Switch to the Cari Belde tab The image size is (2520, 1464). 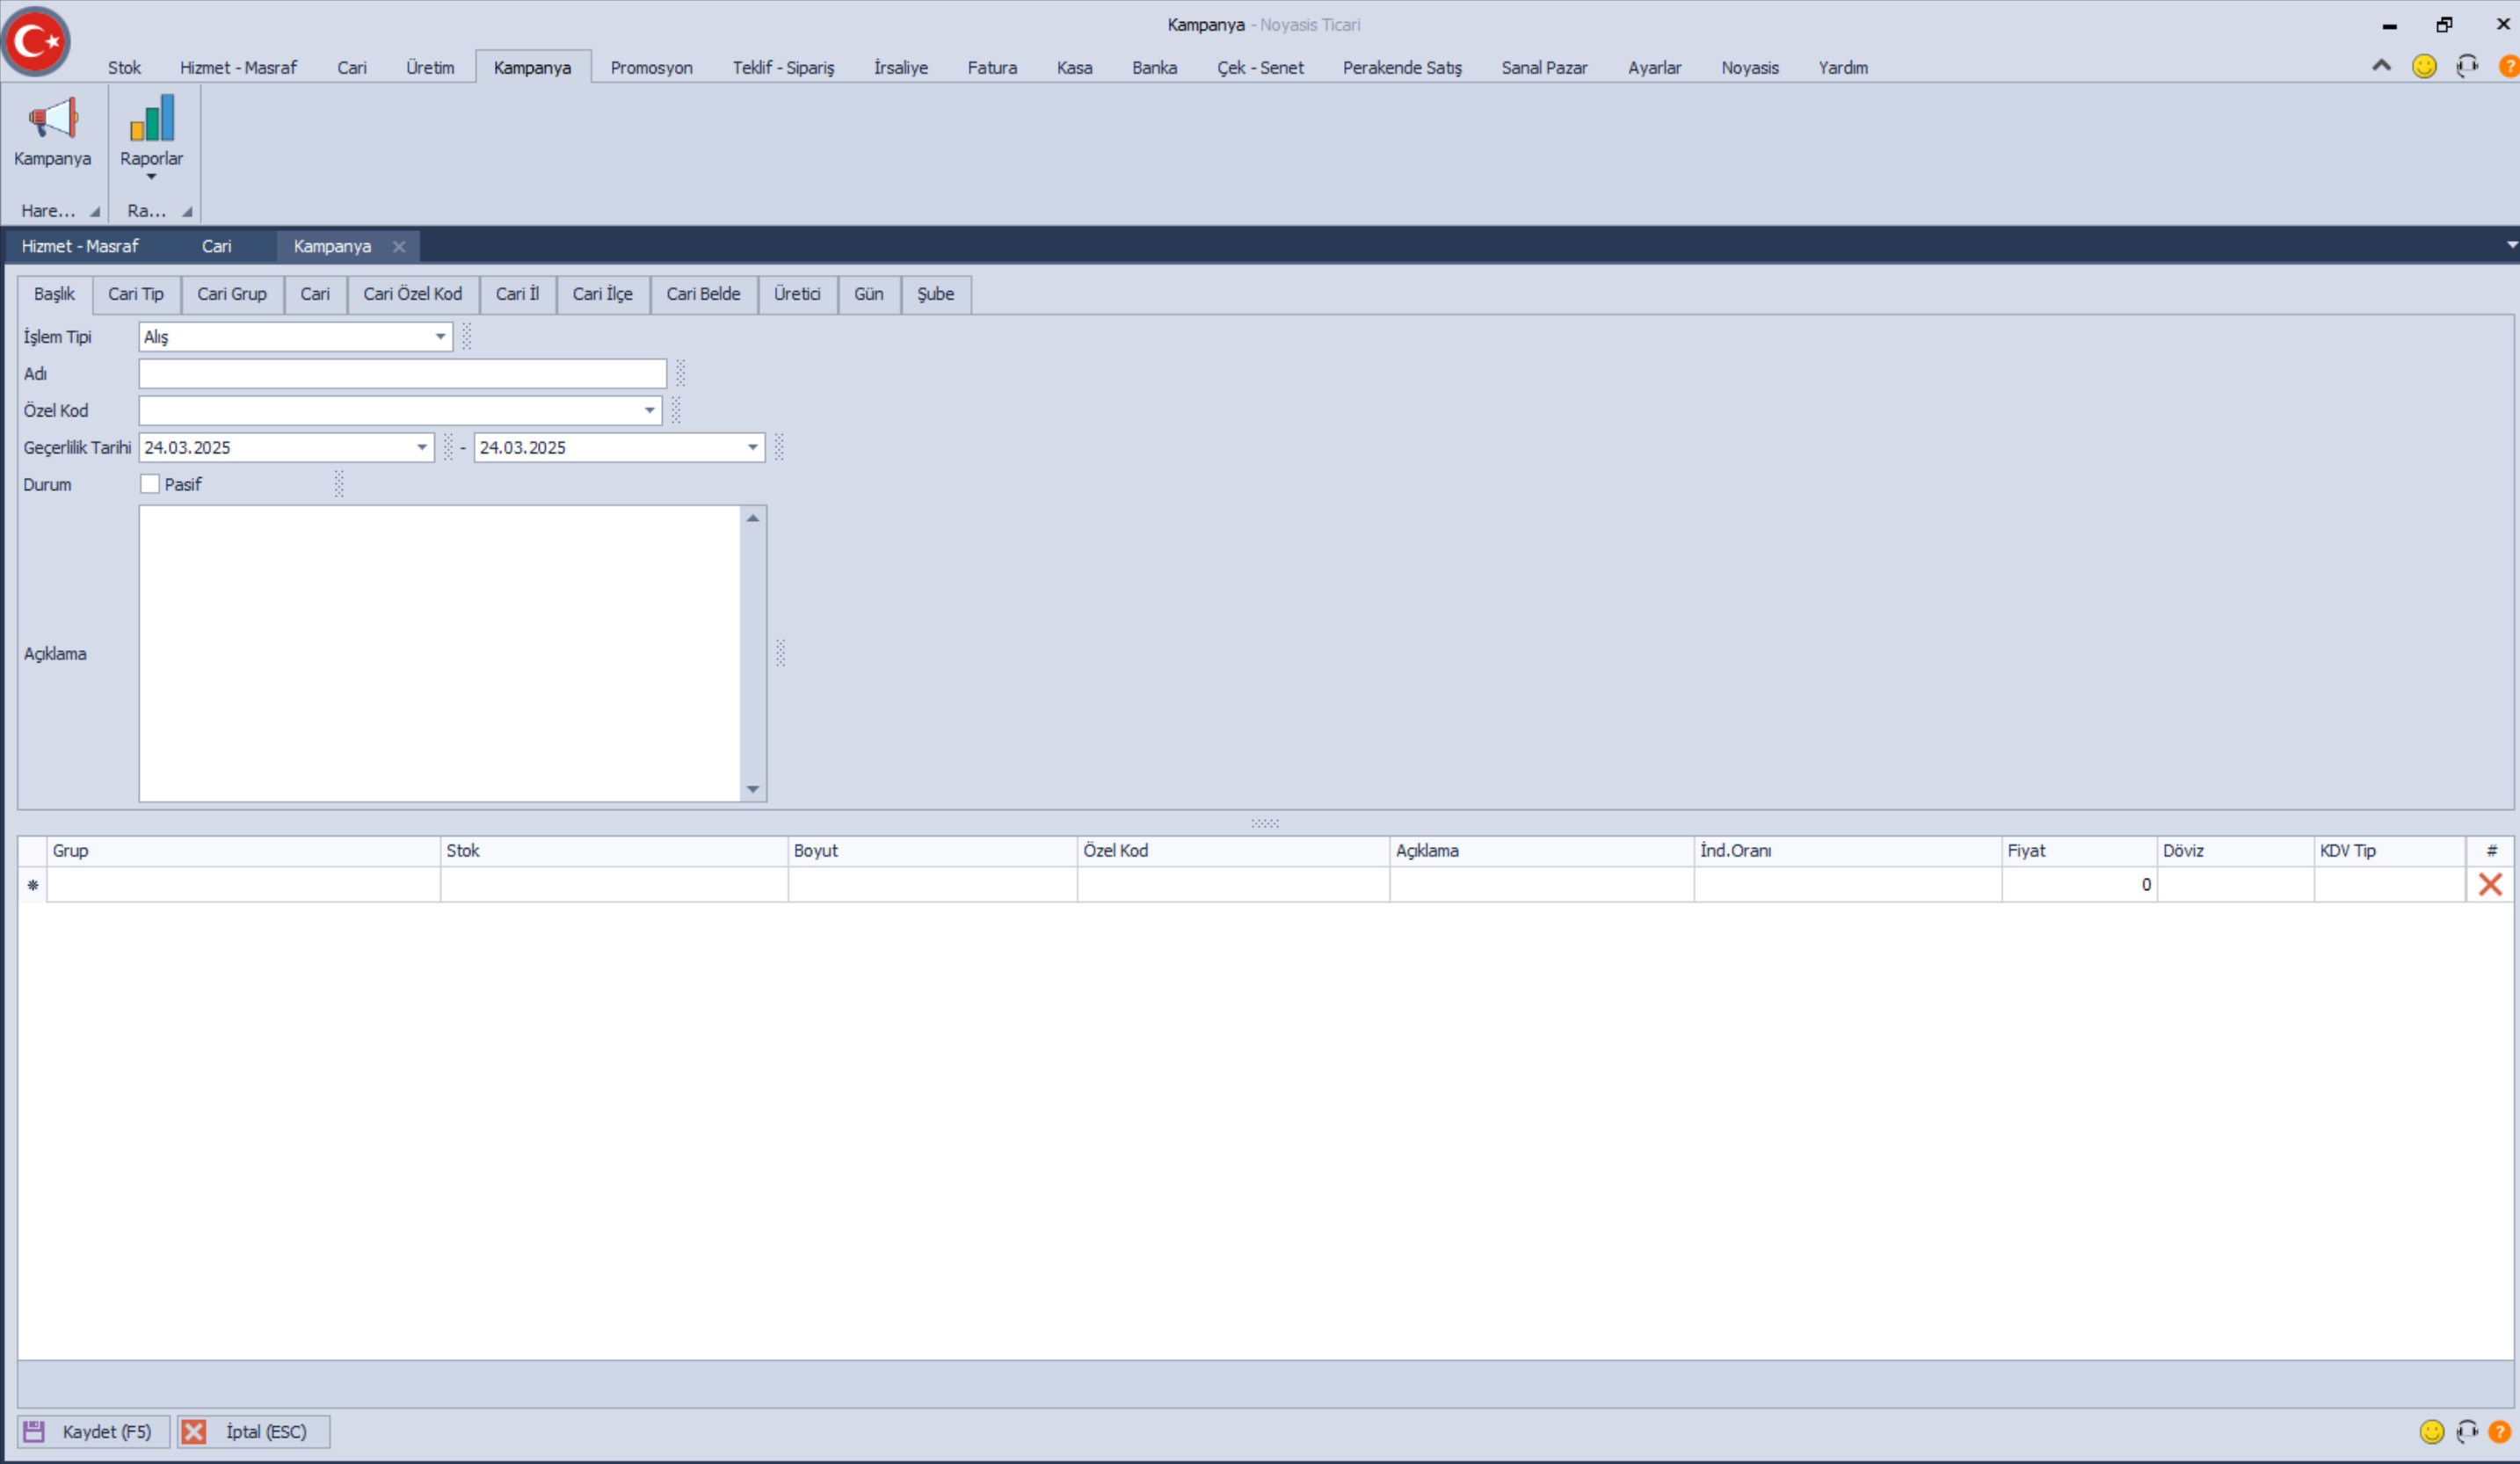click(x=704, y=294)
